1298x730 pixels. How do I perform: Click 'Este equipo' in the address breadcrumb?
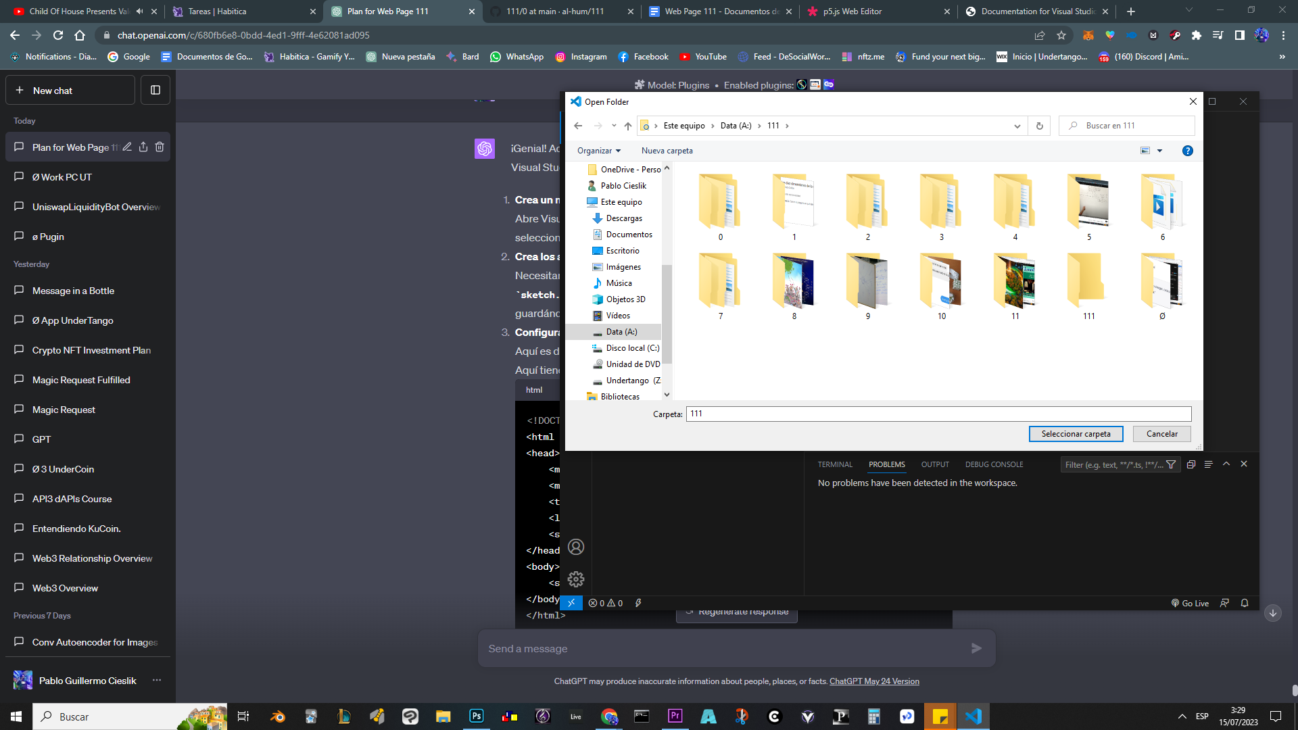coord(683,126)
